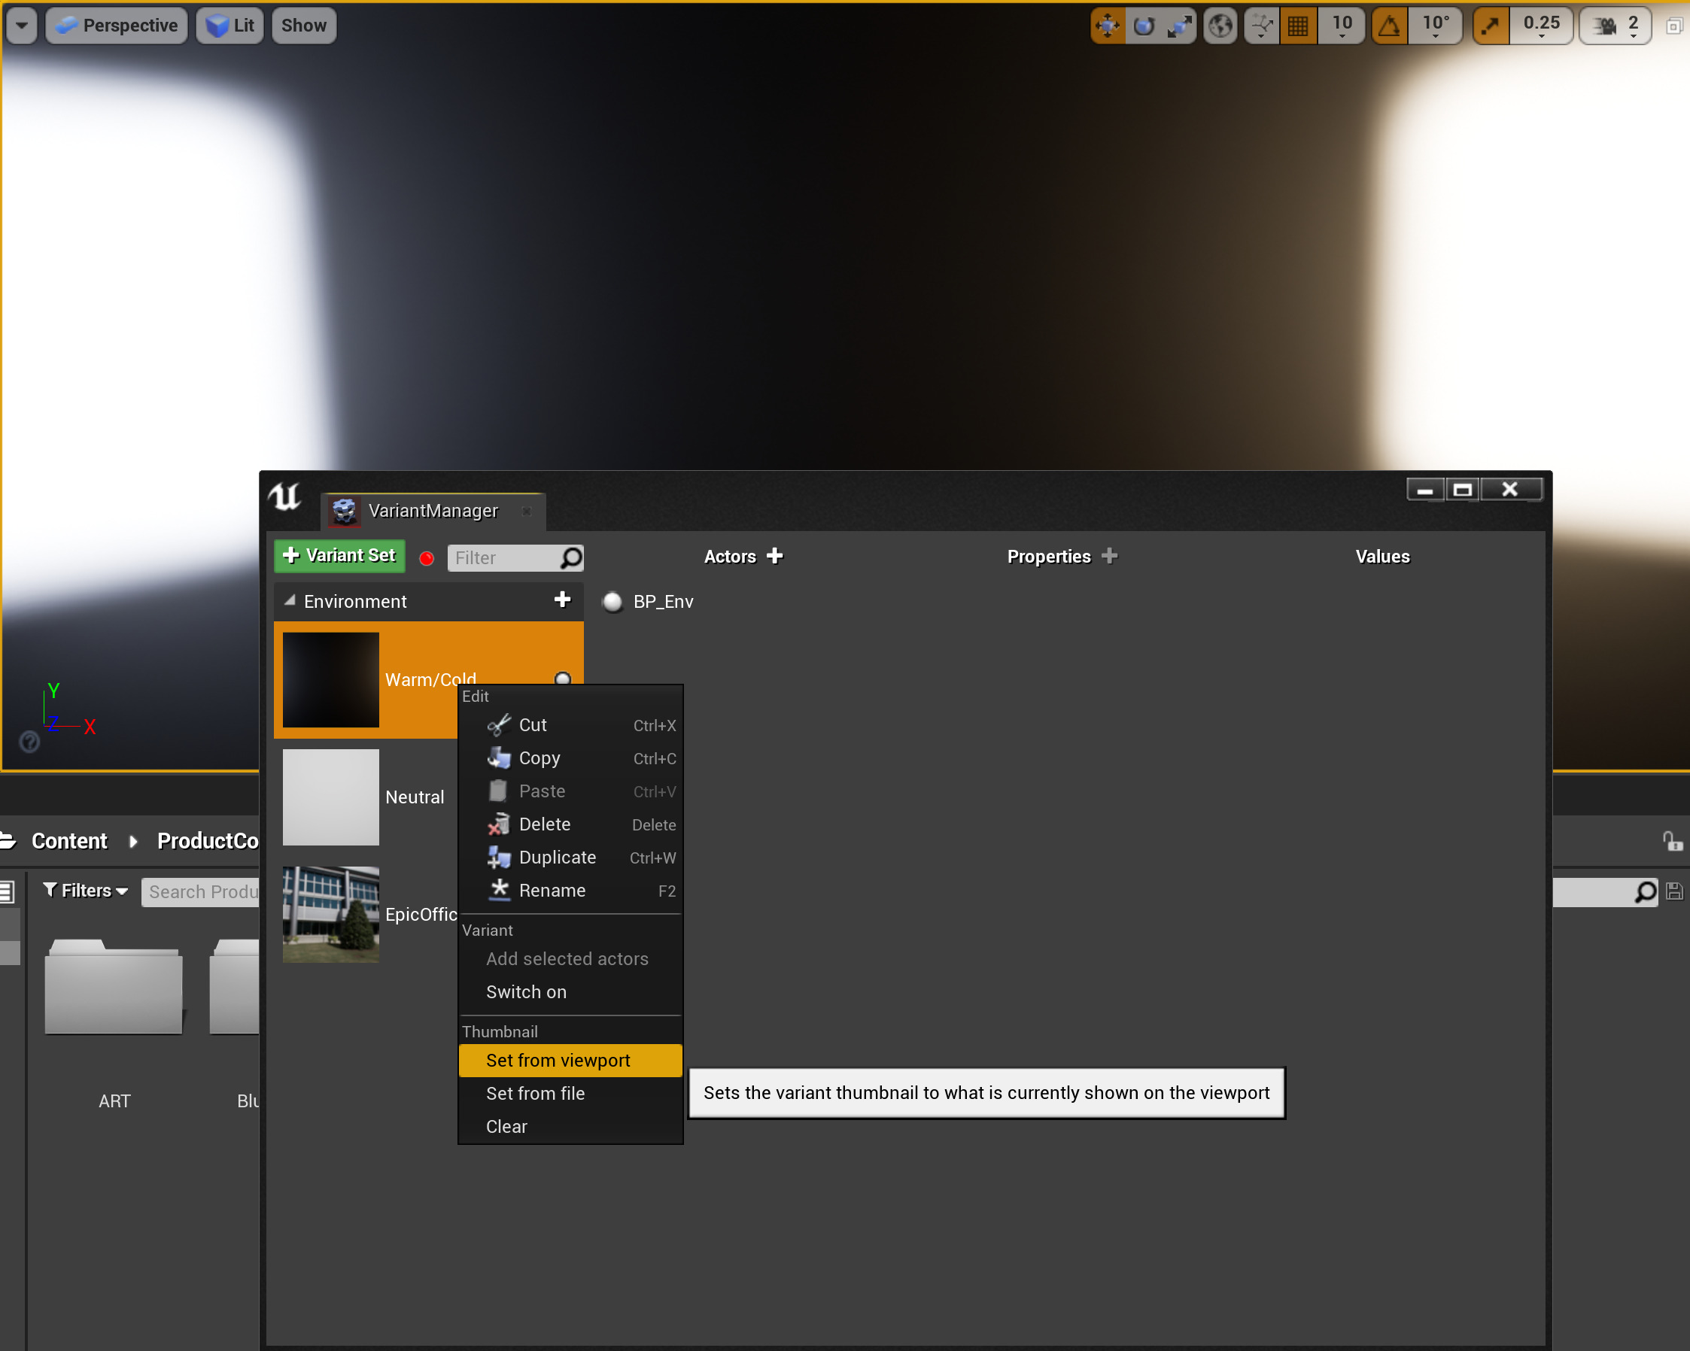Click the Variant Set button
The width and height of the screenshot is (1690, 1351).
[339, 556]
